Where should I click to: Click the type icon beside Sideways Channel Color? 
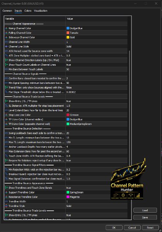click(x=6, y=37)
